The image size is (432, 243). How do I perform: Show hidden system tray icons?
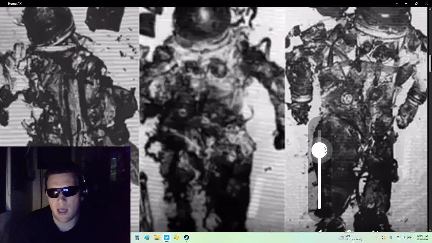click(376, 238)
